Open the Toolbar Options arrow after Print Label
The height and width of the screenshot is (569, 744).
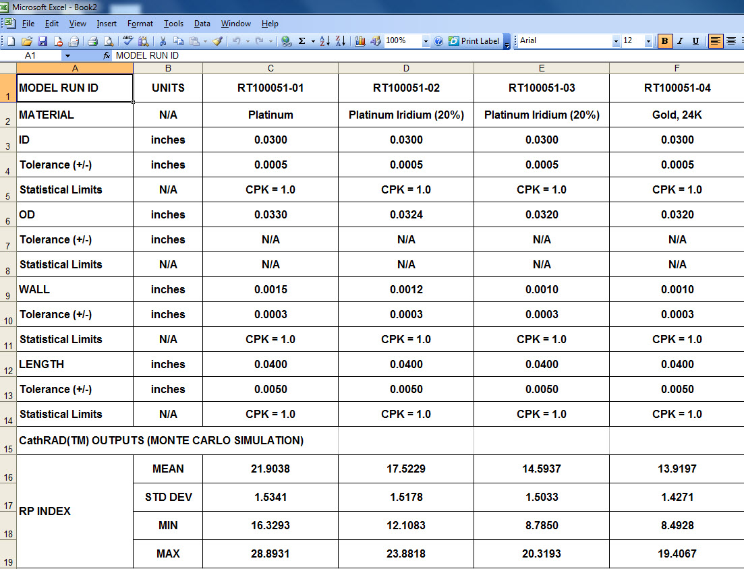click(507, 42)
